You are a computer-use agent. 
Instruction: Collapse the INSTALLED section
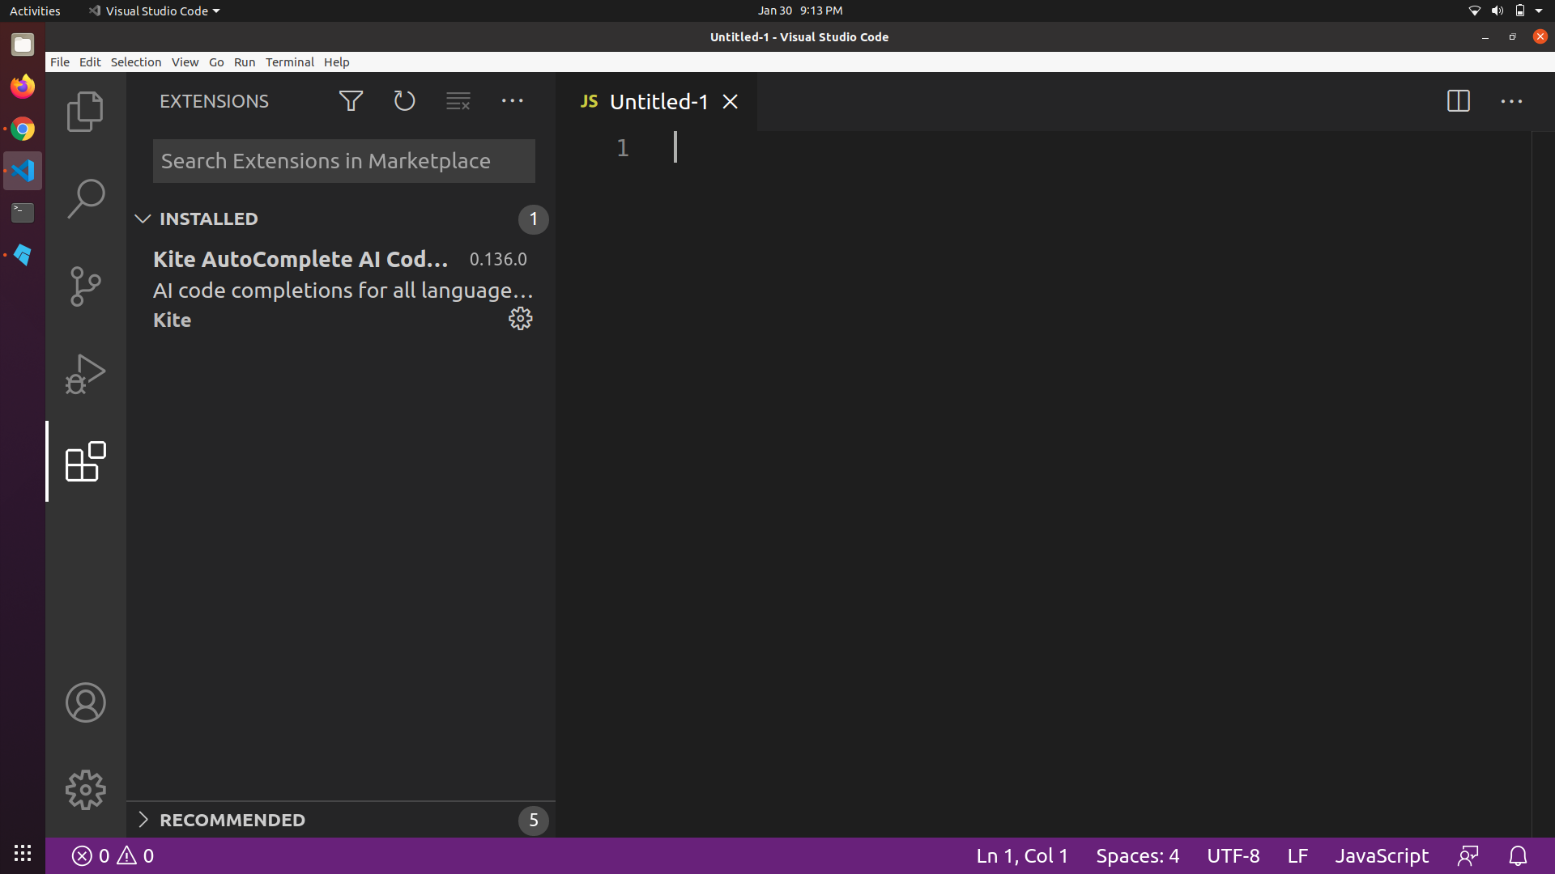341,219
